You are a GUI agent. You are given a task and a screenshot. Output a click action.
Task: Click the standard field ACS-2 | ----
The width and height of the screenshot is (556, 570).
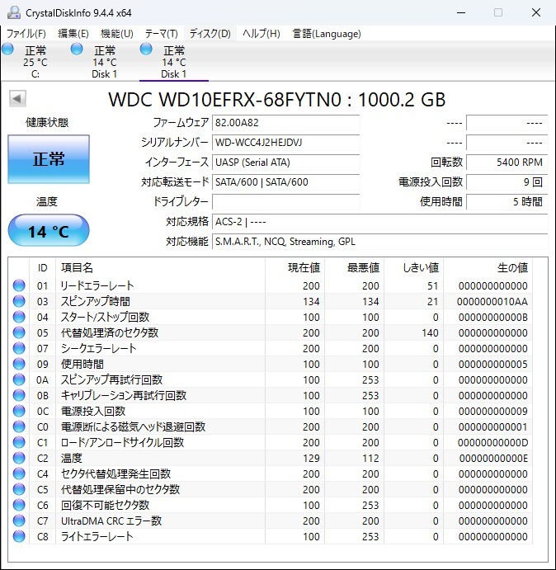pos(379,221)
